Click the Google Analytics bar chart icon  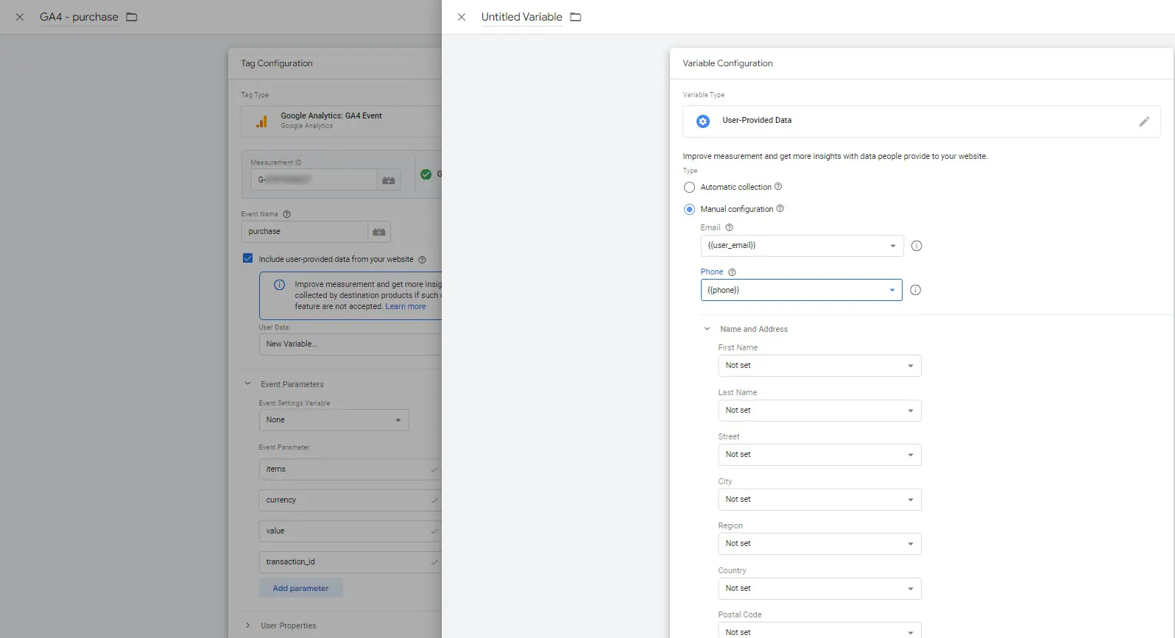261,121
